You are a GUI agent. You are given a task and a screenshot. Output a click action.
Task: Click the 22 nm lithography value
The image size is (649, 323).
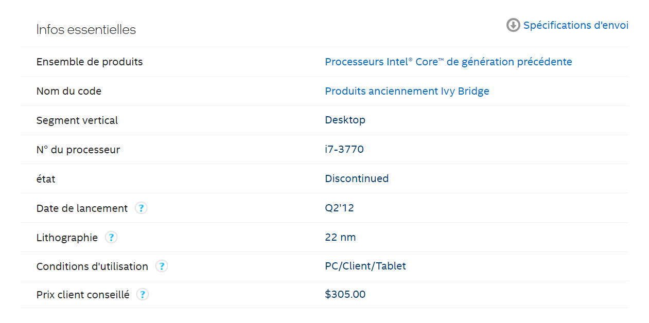coord(340,237)
